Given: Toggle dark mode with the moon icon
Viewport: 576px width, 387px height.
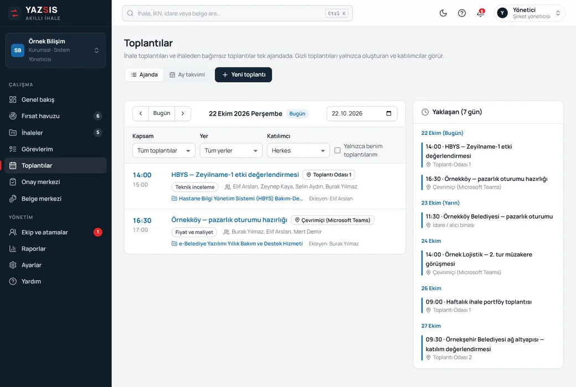Looking at the screenshot, I should 444,13.
